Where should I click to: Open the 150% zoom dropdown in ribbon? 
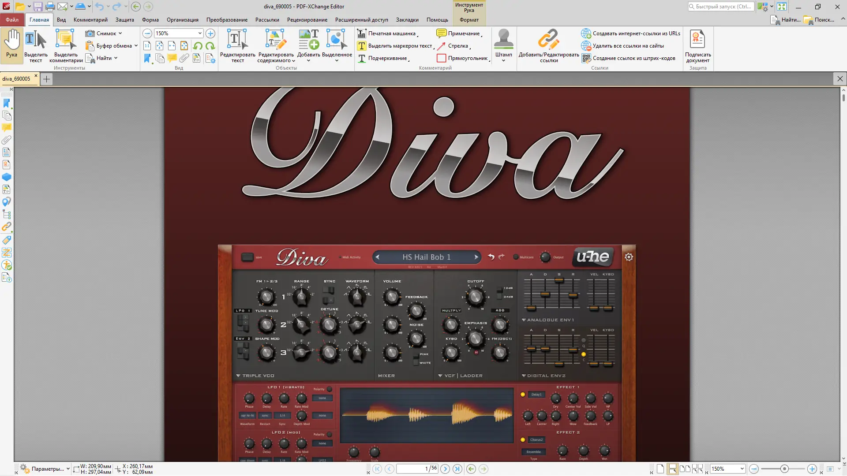(200, 33)
